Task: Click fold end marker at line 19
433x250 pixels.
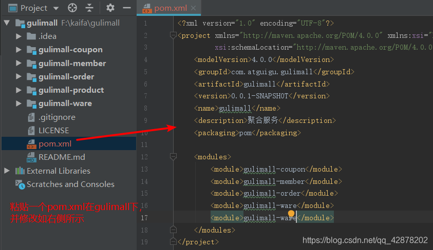Action: (173, 242)
